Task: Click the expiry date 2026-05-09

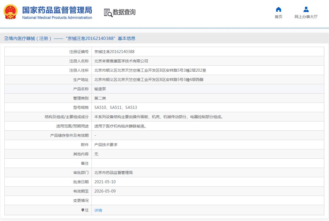Action: (x=105, y=191)
